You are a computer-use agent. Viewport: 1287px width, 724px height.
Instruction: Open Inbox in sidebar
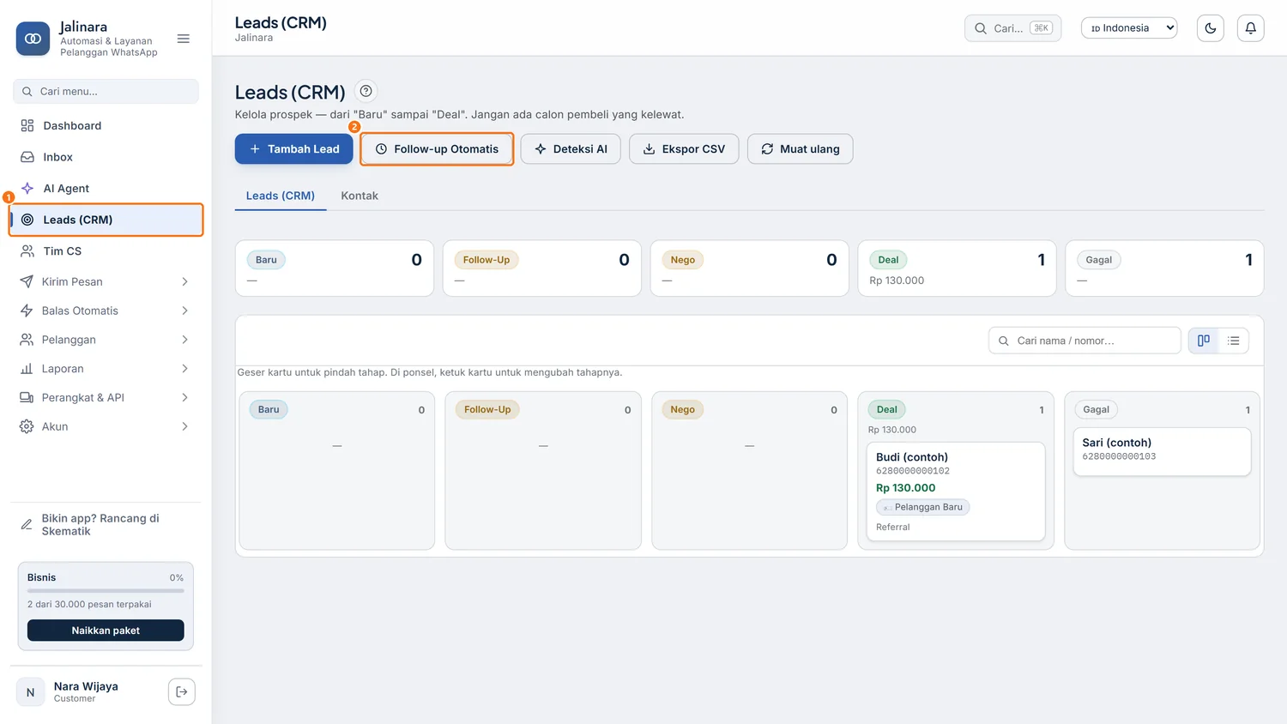(106, 157)
